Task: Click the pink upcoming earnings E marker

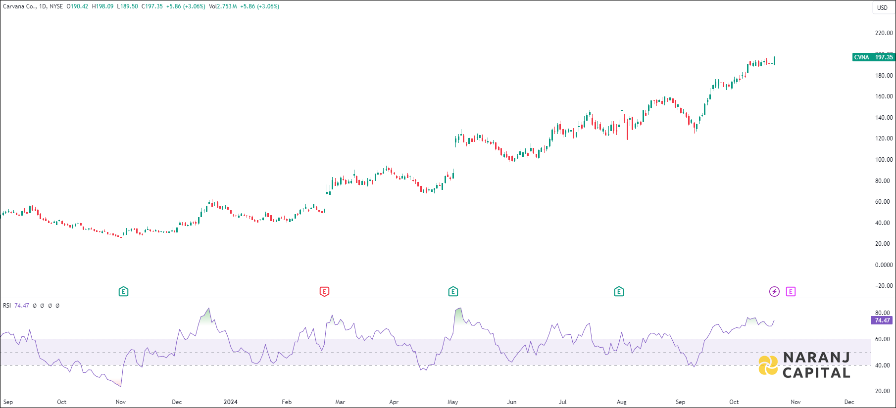Action: [x=791, y=291]
